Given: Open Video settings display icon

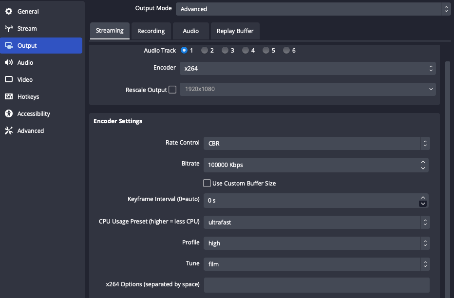Looking at the screenshot, I should click(8, 79).
